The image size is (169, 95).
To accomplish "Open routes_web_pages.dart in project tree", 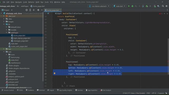I will coord(19,46).
